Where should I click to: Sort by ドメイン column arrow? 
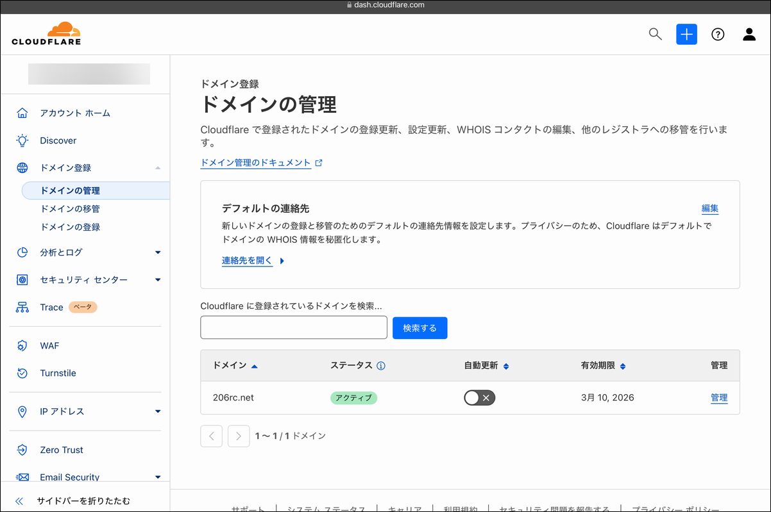tap(255, 366)
